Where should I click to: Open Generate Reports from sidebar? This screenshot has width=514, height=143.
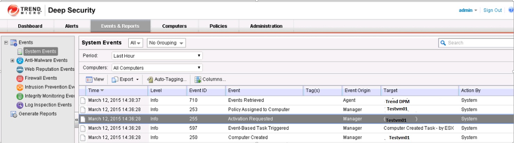pos(37,114)
